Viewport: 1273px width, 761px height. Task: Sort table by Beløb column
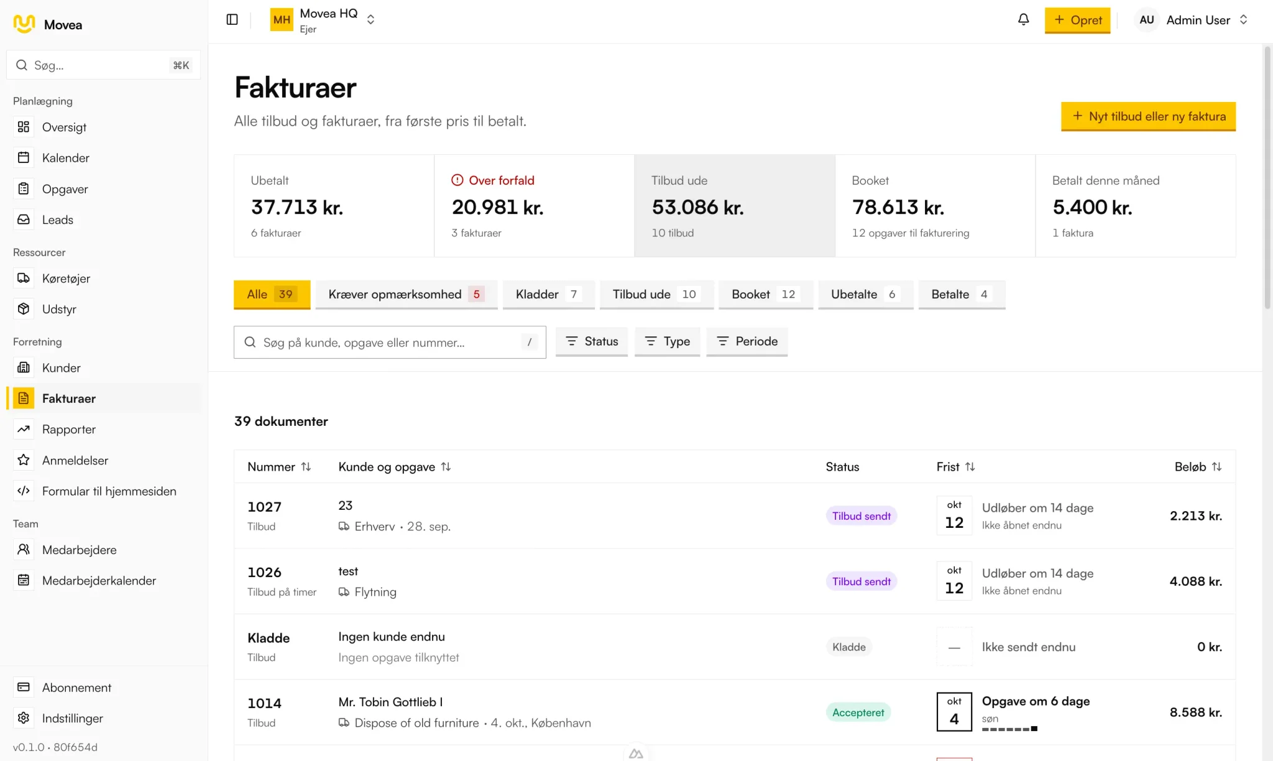coord(1198,467)
